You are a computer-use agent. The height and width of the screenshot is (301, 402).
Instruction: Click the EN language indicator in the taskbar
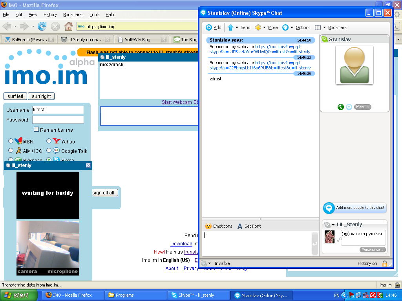[x=336, y=296]
